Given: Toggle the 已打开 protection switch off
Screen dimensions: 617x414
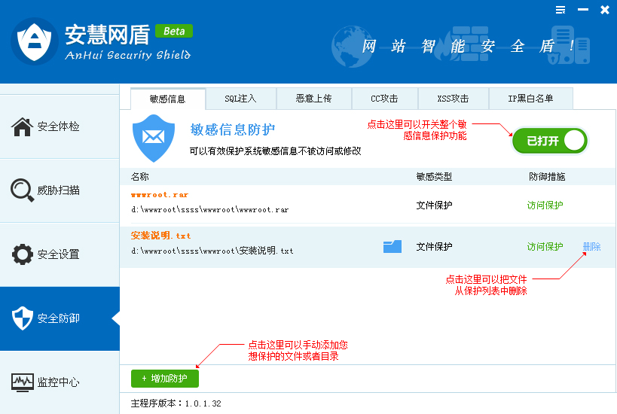Looking at the screenshot, I should 550,141.
